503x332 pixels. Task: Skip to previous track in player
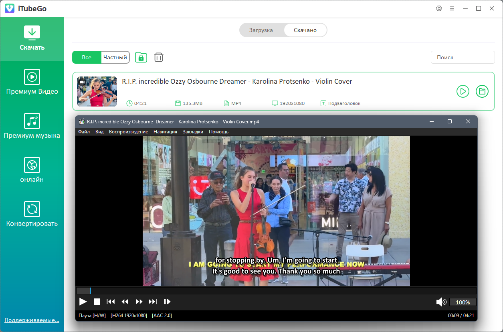[111, 302]
